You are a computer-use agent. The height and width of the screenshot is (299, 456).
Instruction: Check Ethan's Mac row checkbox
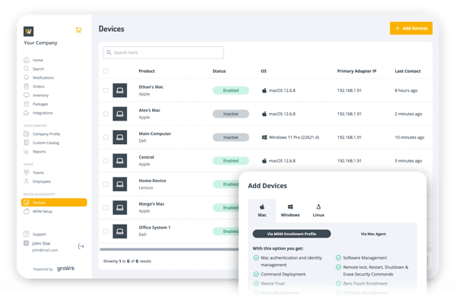click(x=106, y=90)
